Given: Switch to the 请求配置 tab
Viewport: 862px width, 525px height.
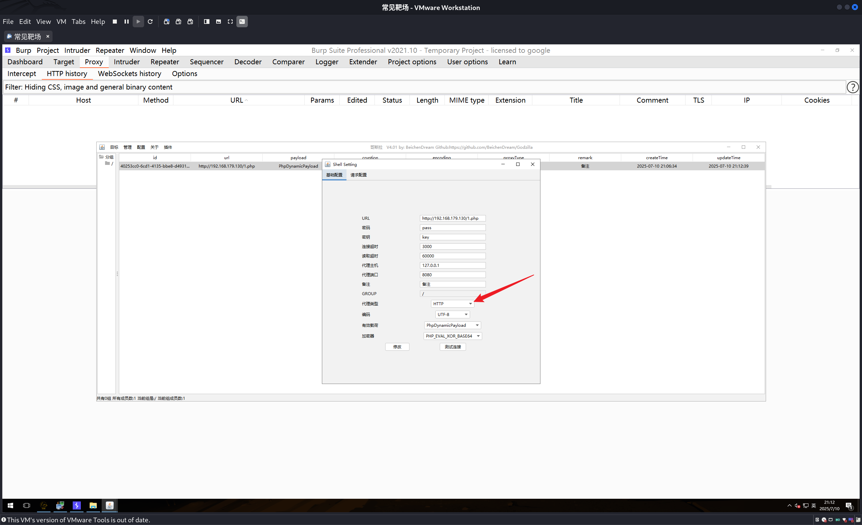Looking at the screenshot, I should click(358, 175).
